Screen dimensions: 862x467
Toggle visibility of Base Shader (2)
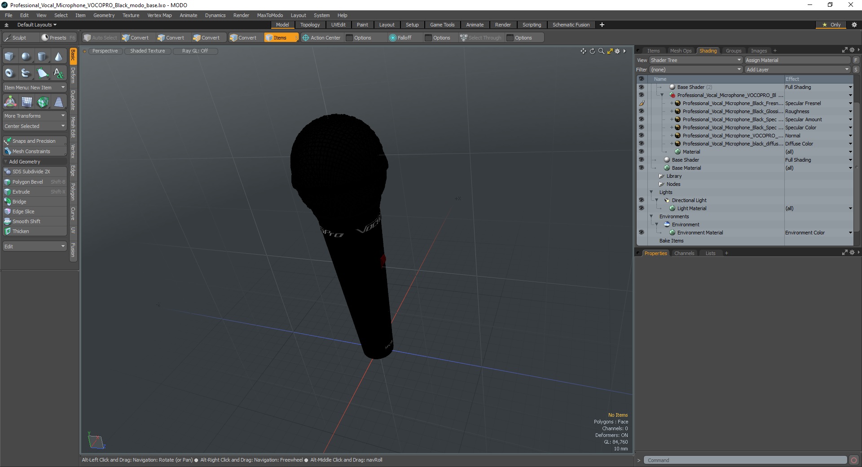coord(641,87)
